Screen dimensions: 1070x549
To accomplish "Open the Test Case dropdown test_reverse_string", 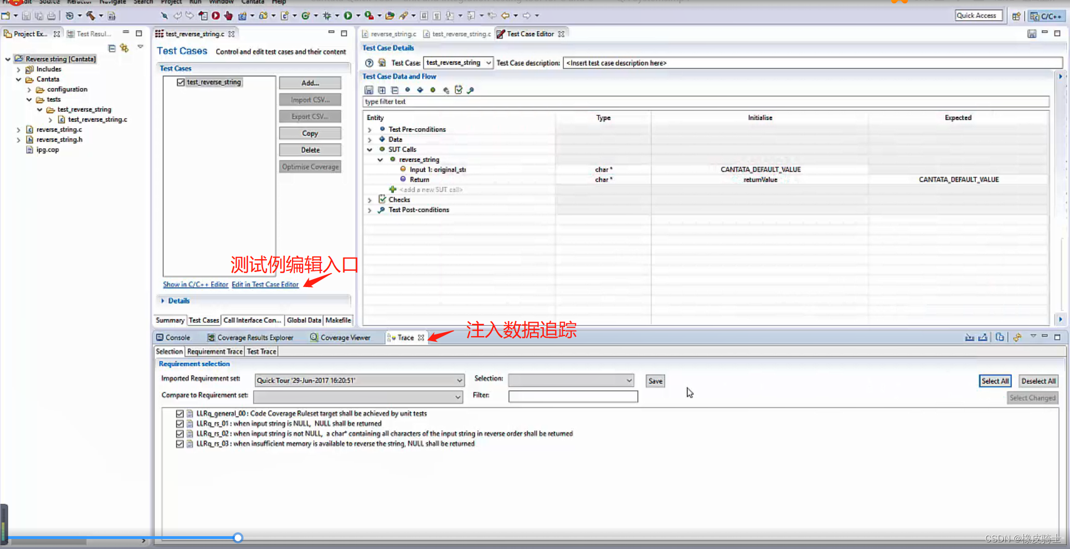I will coord(458,63).
